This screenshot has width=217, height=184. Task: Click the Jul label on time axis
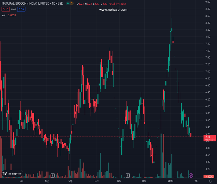pos(21,181)
